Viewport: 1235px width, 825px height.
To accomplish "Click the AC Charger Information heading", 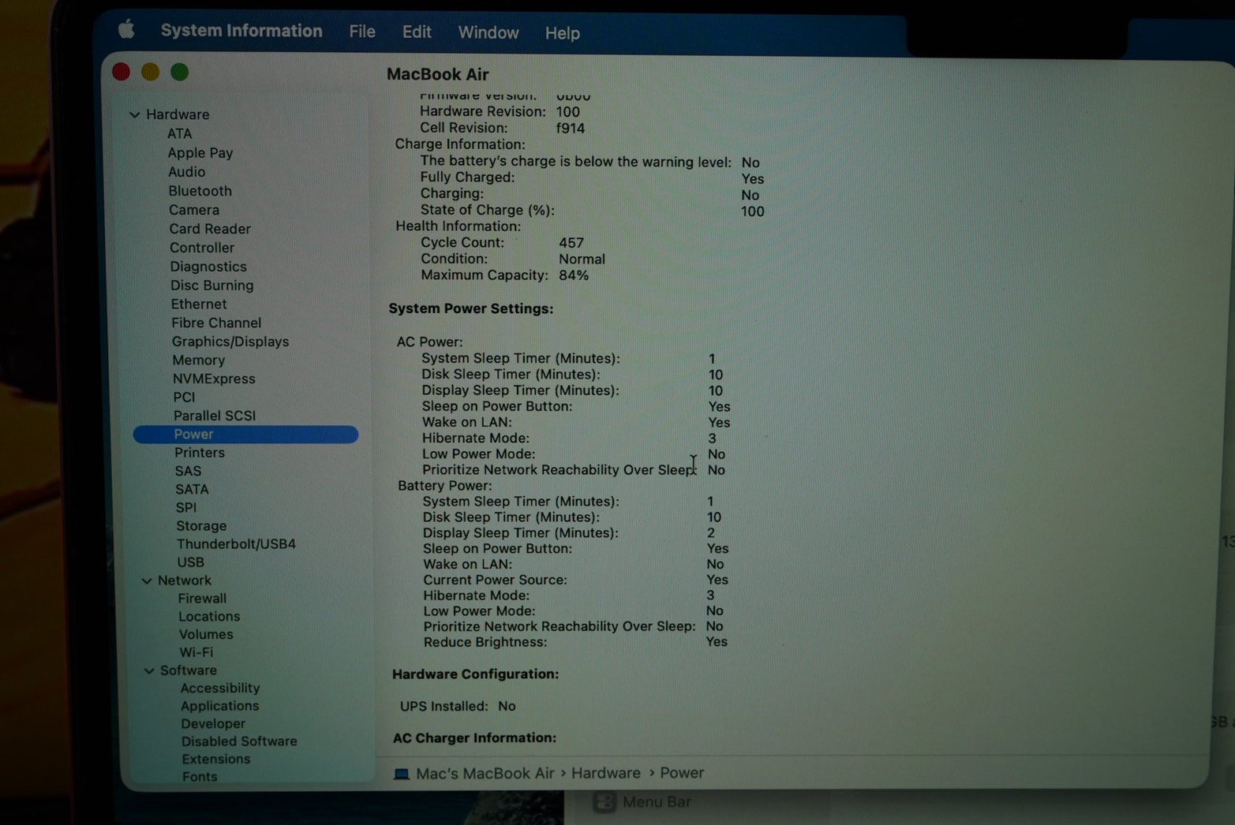I will tap(474, 738).
